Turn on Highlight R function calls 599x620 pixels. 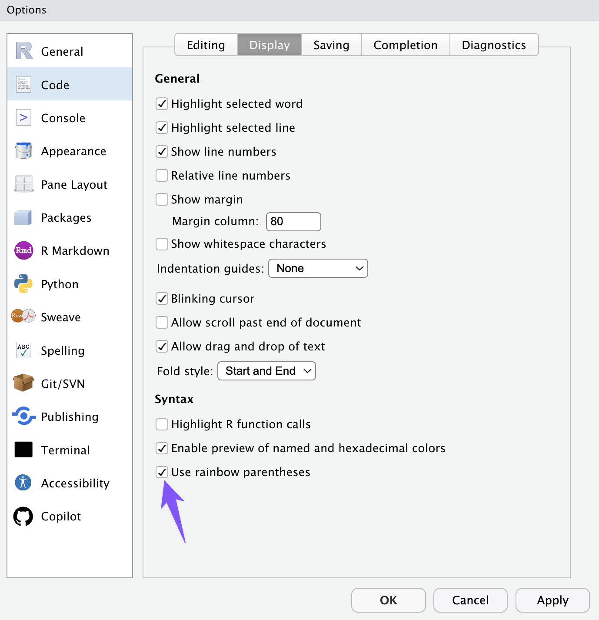click(x=162, y=424)
